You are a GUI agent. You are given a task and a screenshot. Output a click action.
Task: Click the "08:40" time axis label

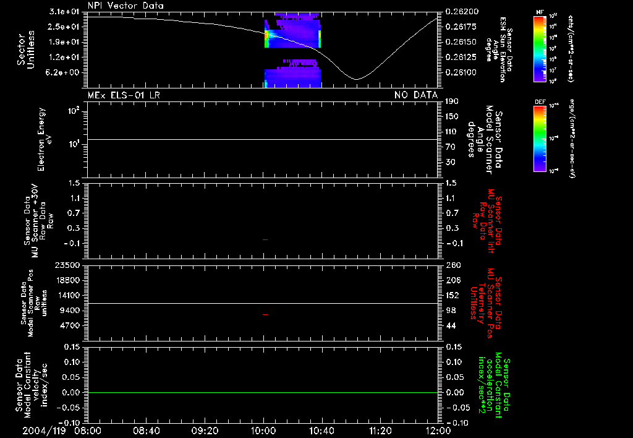coord(147,431)
